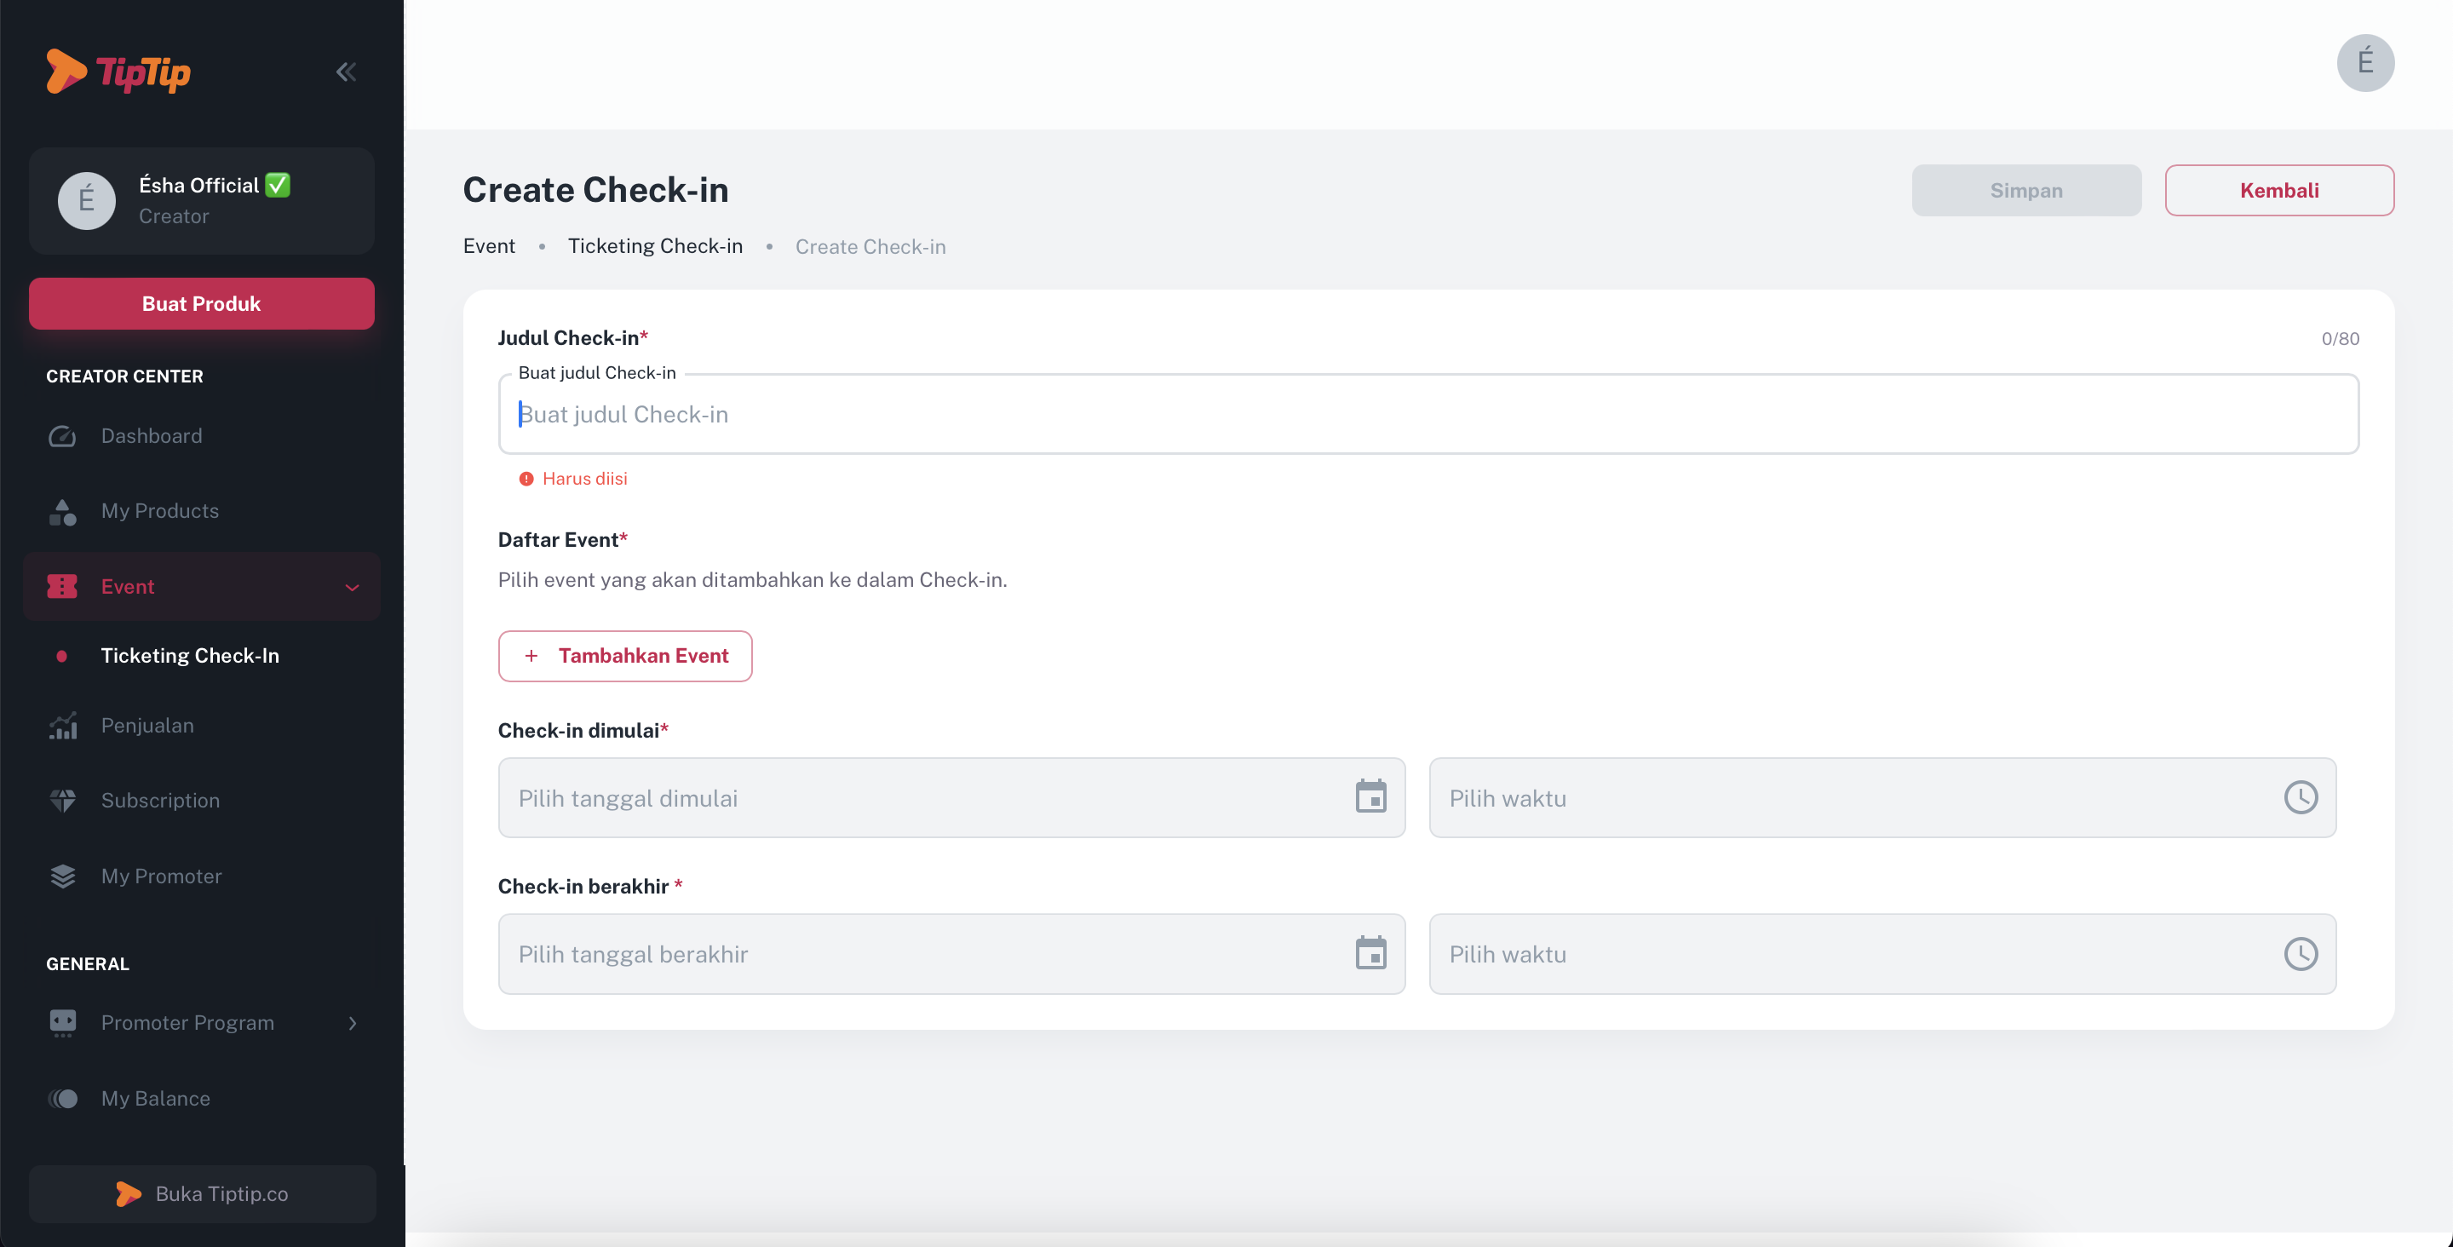Open calendar icon for check-in end date

[1370, 952]
